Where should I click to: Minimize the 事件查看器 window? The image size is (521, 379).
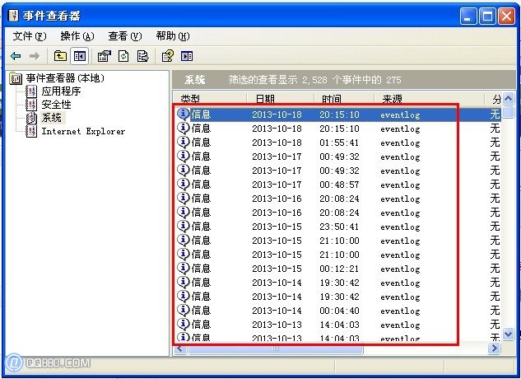pyautogui.click(x=468, y=16)
